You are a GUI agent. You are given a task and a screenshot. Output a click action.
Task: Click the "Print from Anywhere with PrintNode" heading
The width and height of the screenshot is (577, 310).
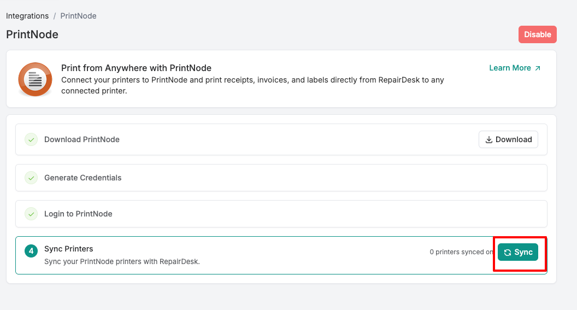[x=136, y=68]
